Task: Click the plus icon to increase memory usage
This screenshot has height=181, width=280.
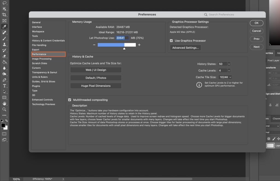Action: point(139,45)
